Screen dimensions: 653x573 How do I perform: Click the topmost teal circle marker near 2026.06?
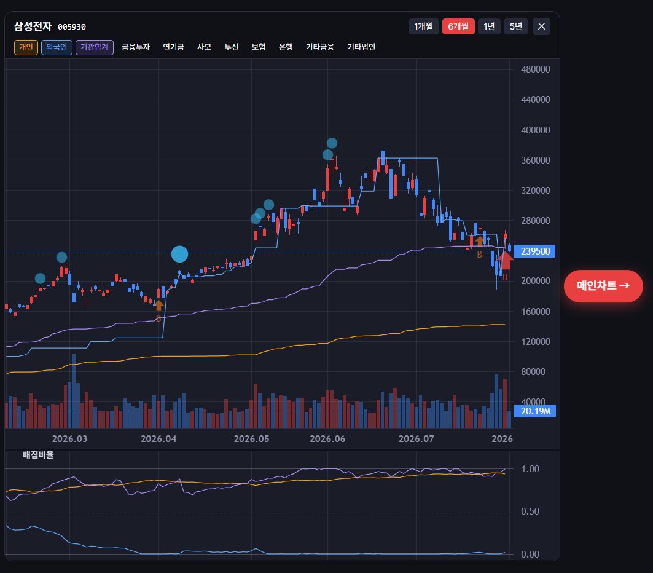[332, 143]
